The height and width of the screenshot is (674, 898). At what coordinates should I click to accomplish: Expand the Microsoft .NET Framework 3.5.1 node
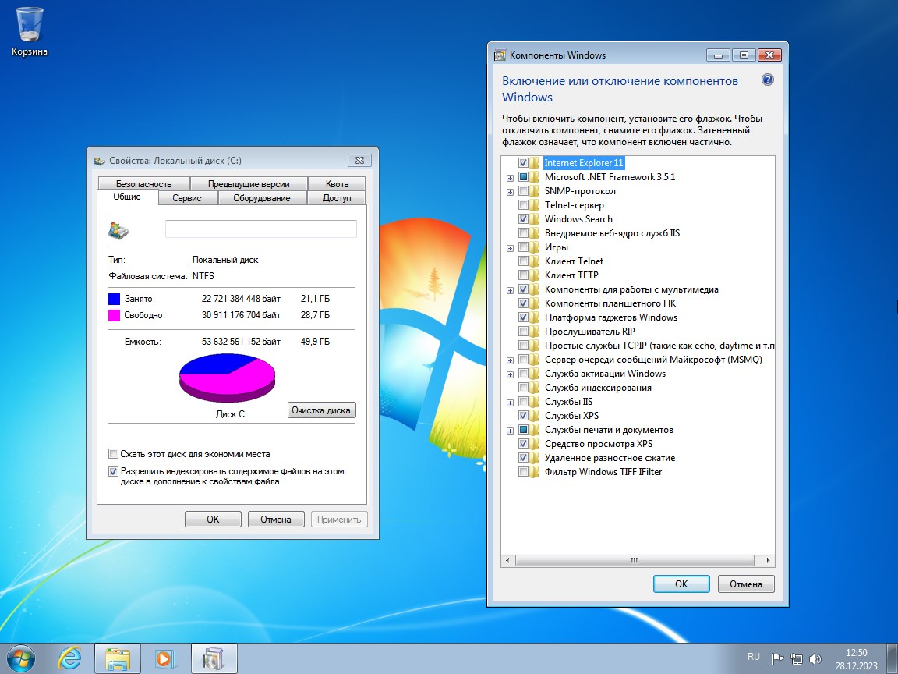point(510,177)
